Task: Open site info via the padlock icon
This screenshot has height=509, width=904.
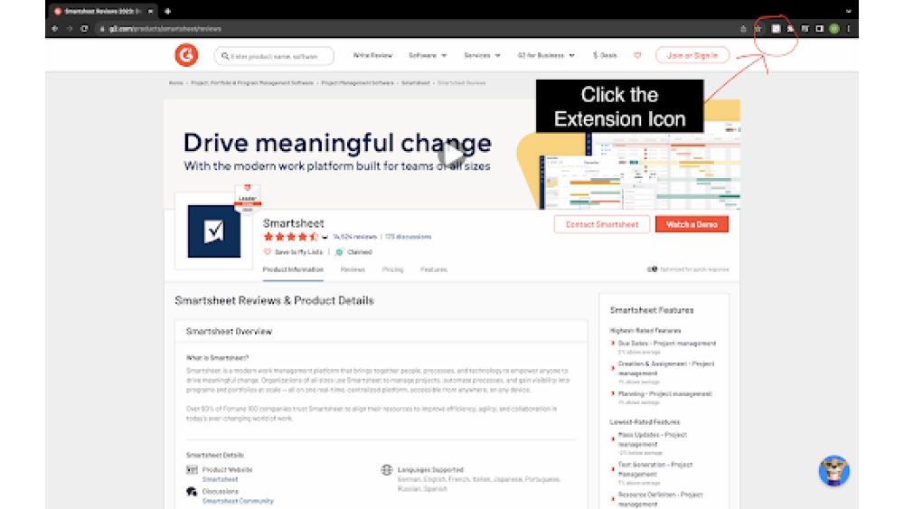Action: pos(102,29)
